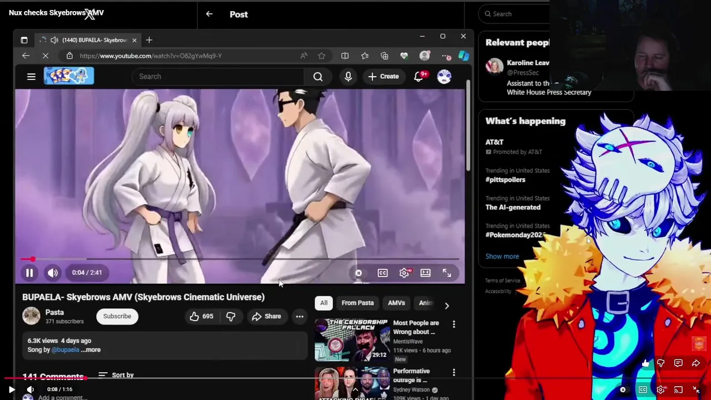This screenshot has width=711, height=400.
Task: Open Edge split screen
Action: click(x=345, y=56)
